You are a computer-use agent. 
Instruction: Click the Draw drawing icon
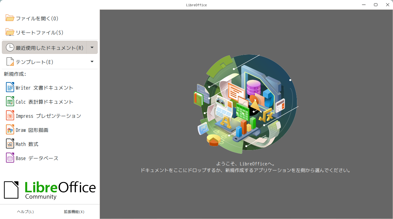click(x=10, y=130)
